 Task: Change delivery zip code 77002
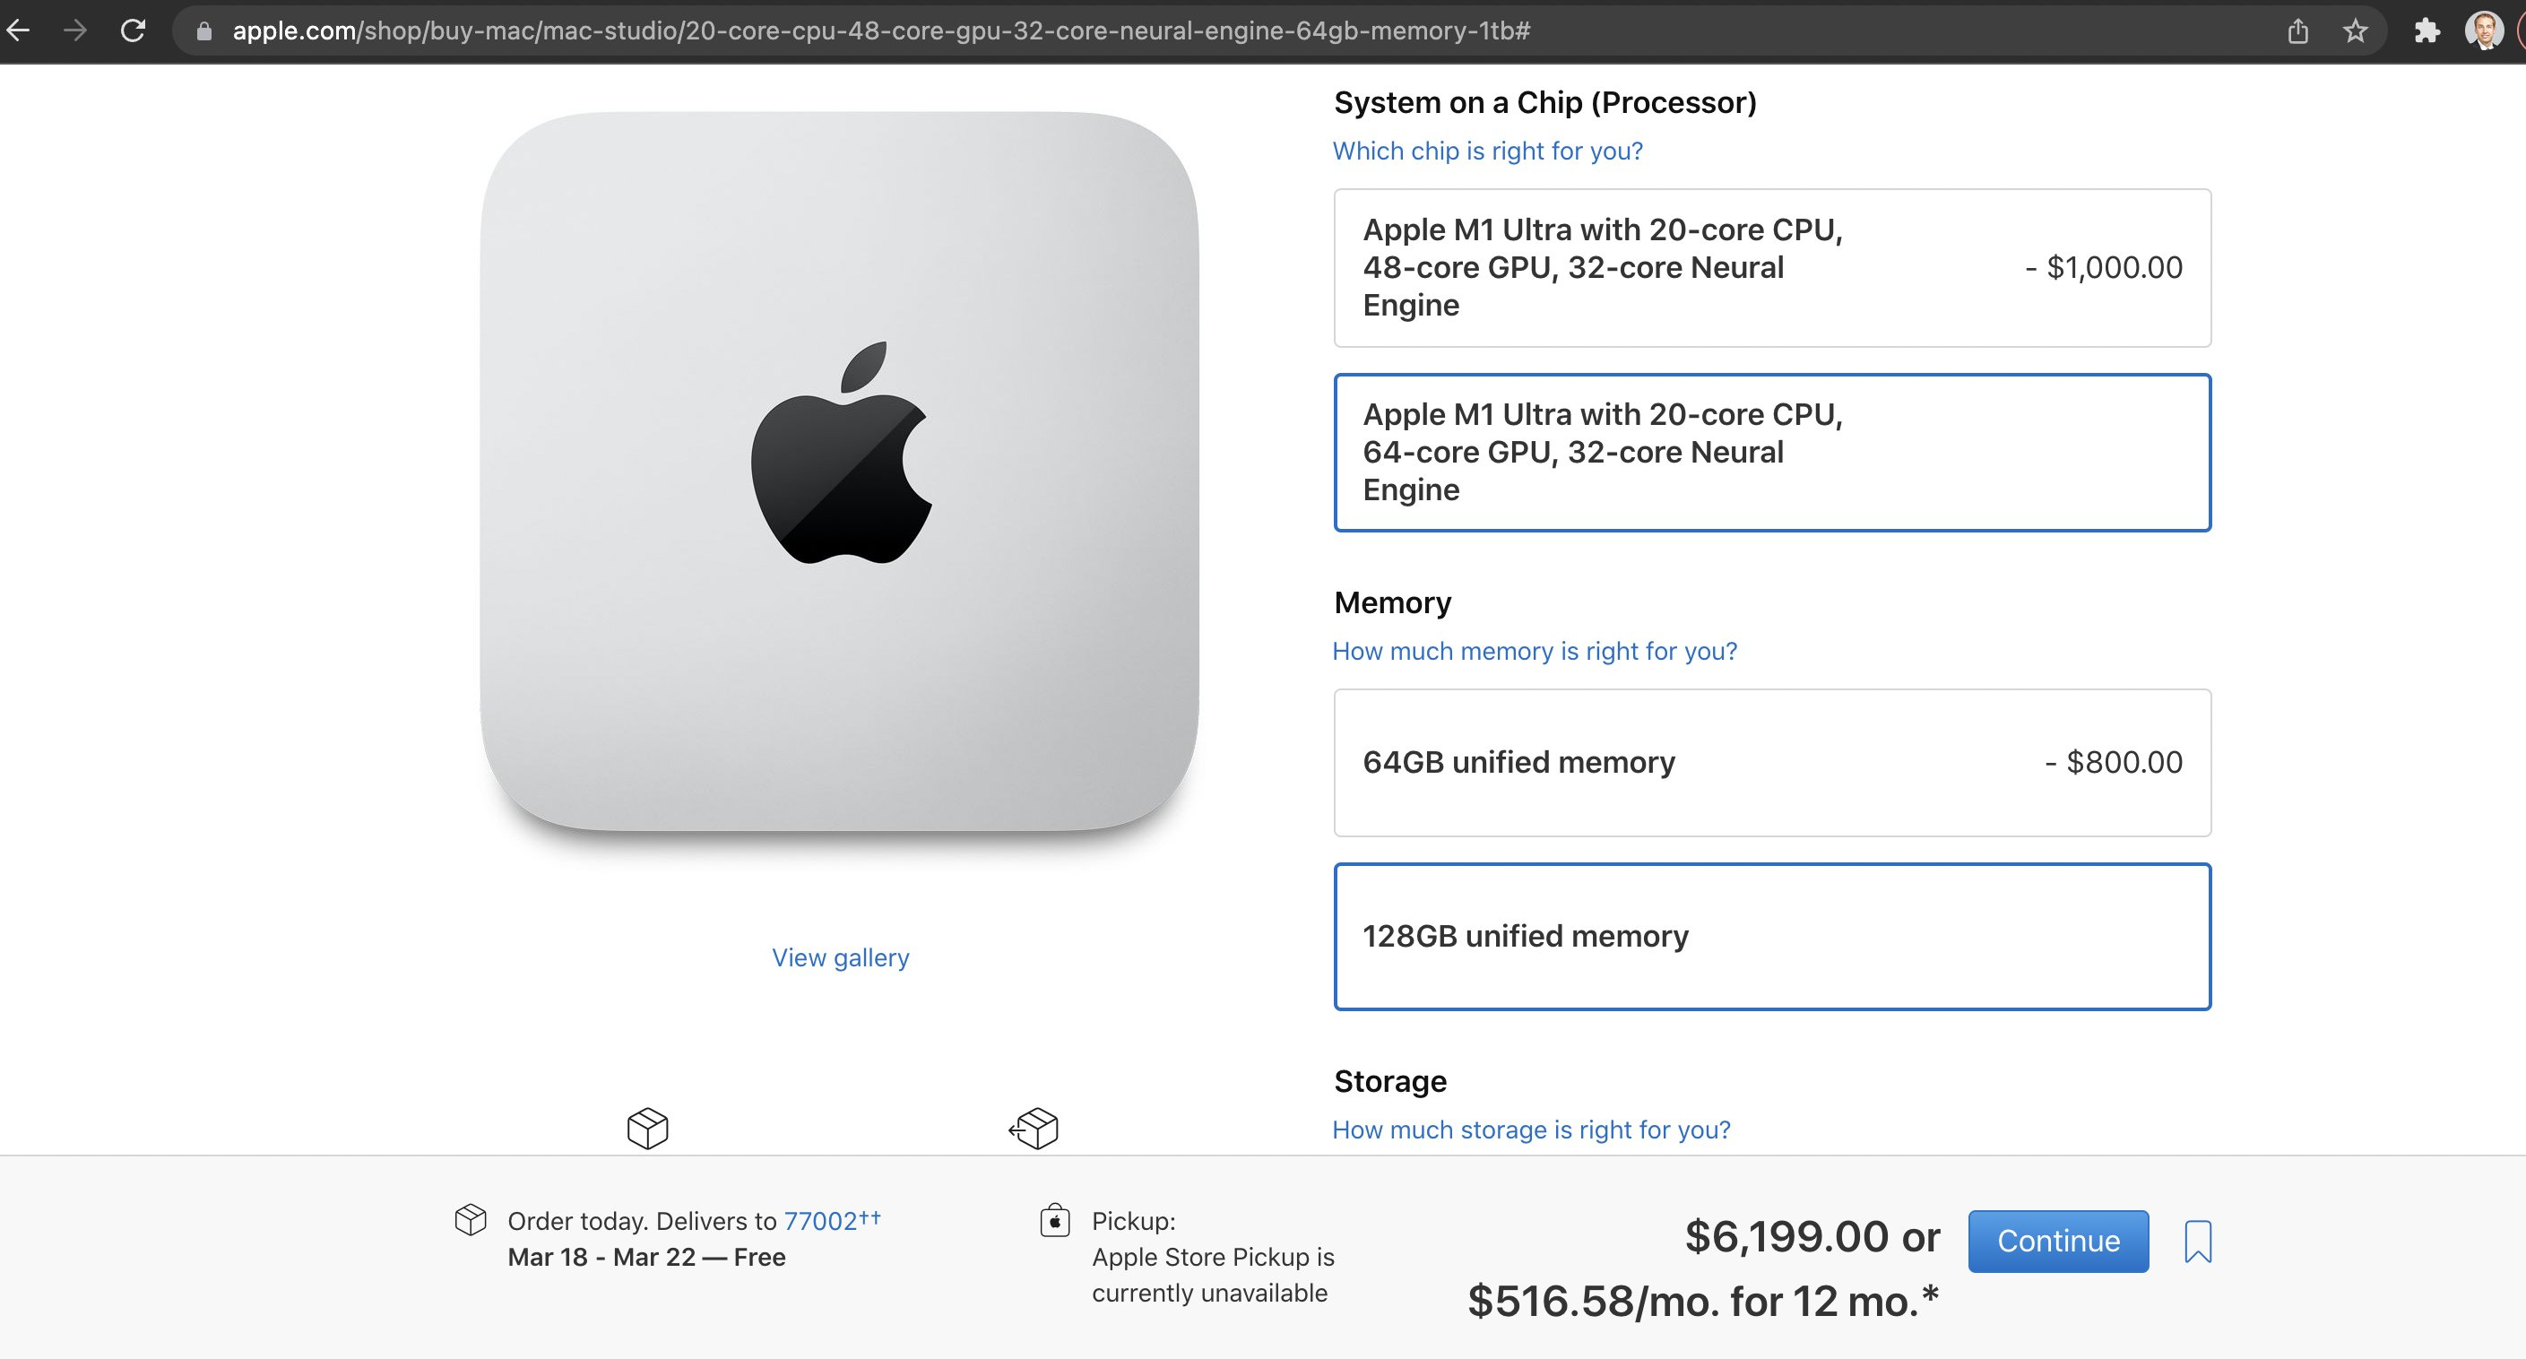coord(821,1221)
